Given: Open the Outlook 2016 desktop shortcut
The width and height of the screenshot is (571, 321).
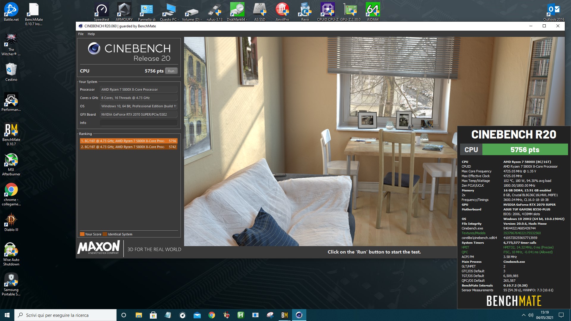Looking at the screenshot, I should [553, 12].
